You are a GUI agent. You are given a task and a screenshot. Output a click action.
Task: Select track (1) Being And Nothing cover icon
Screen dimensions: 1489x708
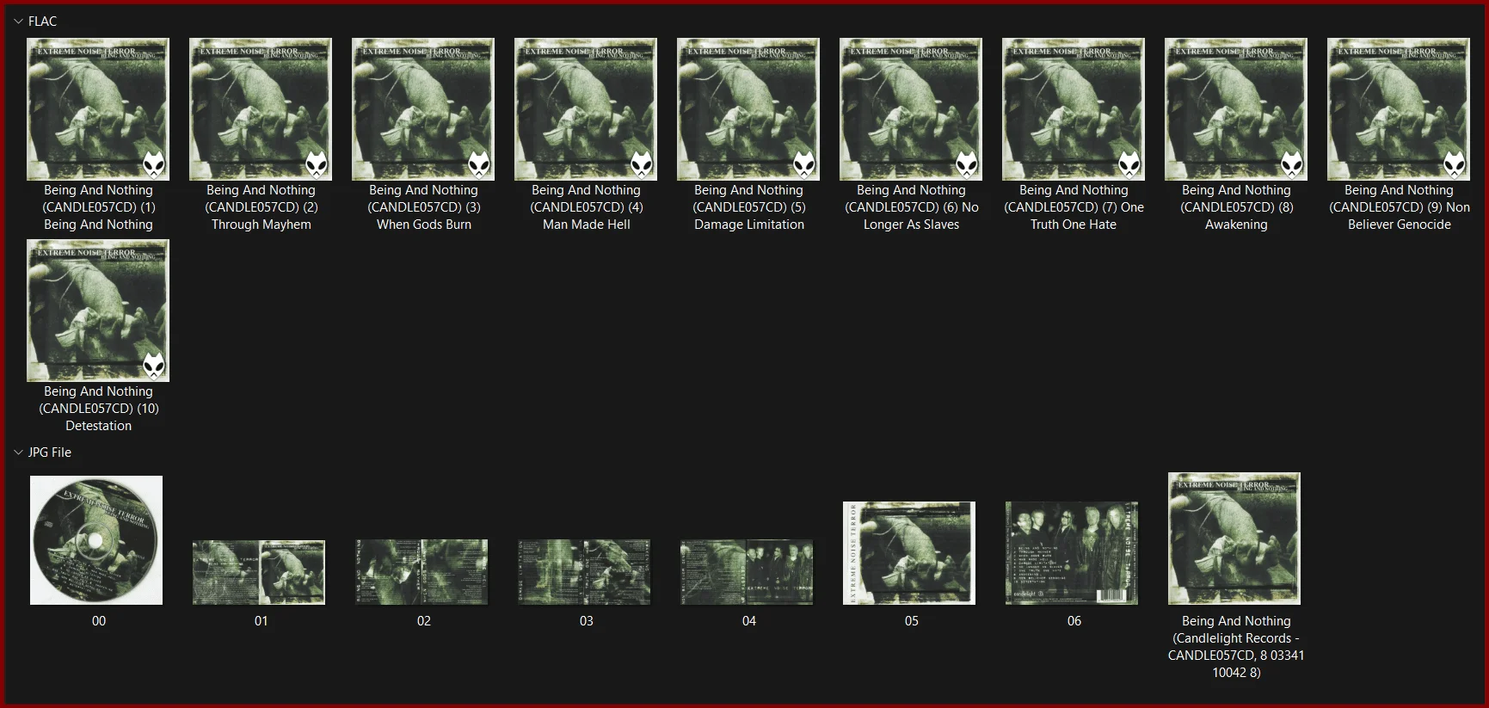pyautogui.click(x=98, y=109)
